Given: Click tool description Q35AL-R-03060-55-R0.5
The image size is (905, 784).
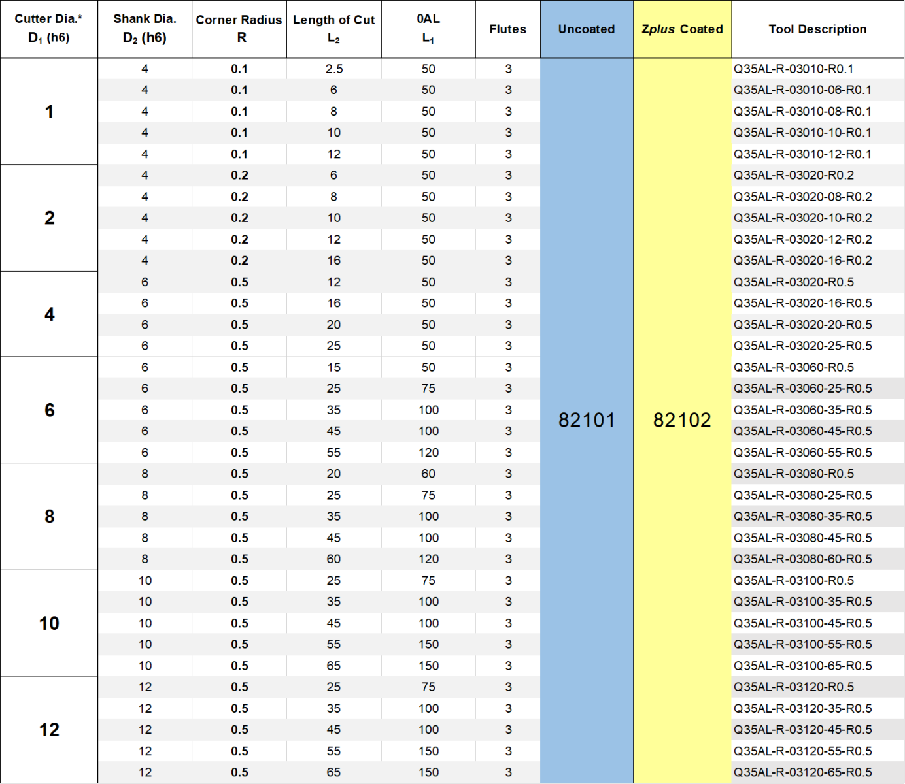Looking at the screenshot, I should tap(802, 453).
